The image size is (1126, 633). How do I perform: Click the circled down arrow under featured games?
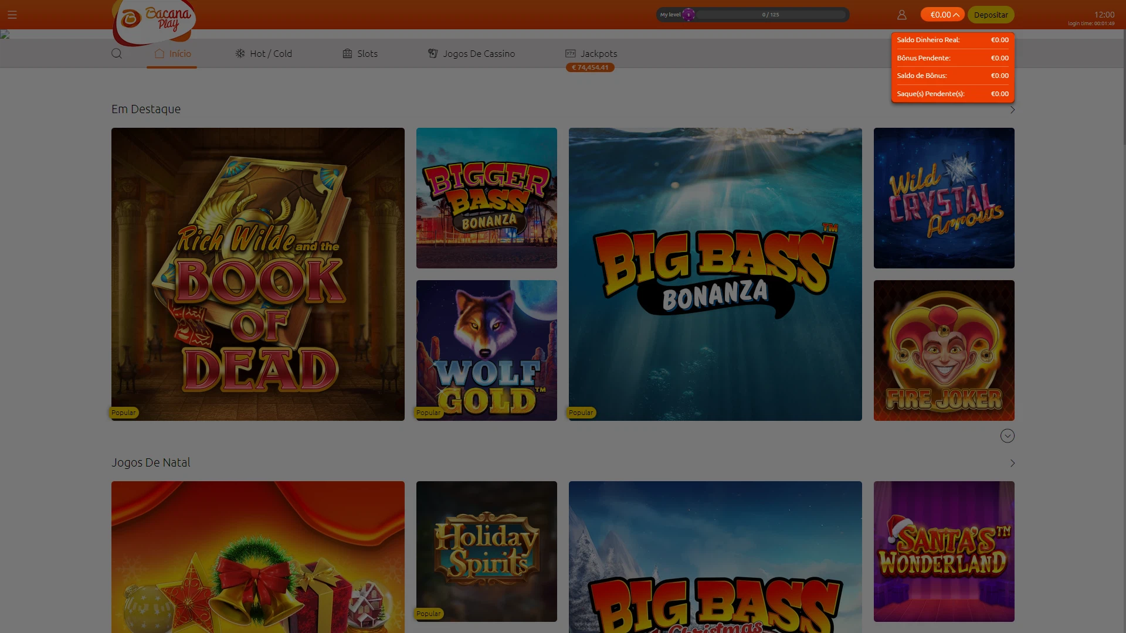1008,435
